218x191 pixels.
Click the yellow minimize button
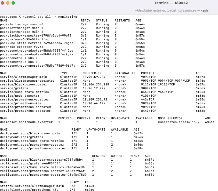(x=7, y=3)
